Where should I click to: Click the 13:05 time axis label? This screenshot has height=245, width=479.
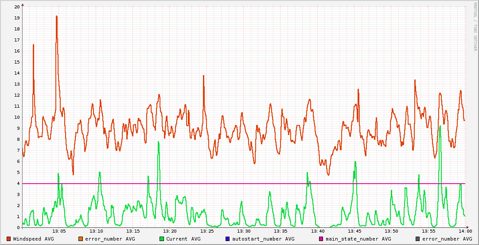[x=59, y=231]
